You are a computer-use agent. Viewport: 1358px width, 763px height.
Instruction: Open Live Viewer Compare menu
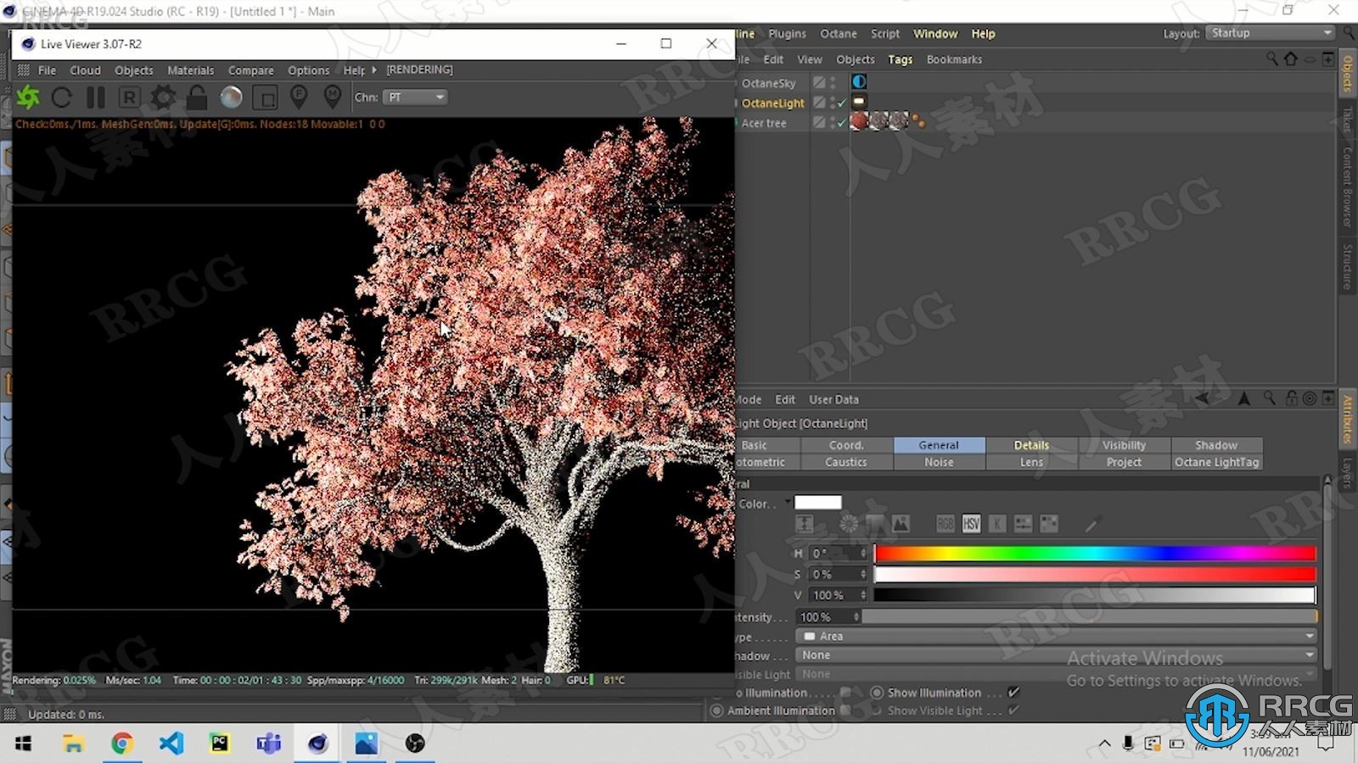[250, 70]
